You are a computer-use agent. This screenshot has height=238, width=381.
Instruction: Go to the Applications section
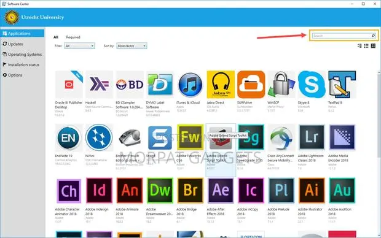pyautogui.click(x=22, y=34)
